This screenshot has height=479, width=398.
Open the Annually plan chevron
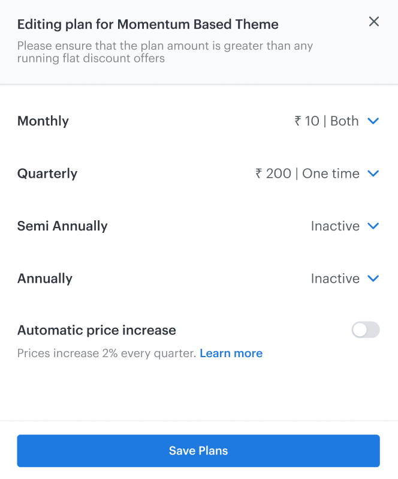tap(373, 279)
